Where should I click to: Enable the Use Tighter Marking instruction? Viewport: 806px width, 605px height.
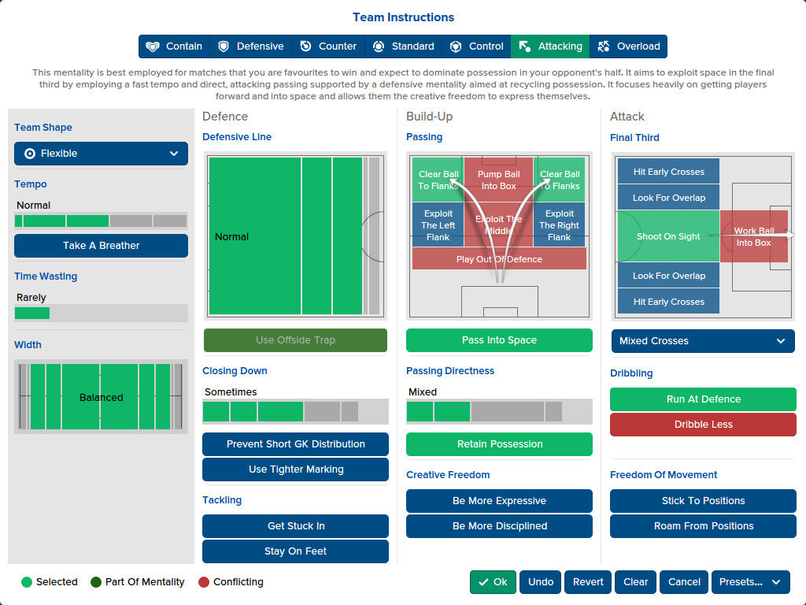point(296,470)
